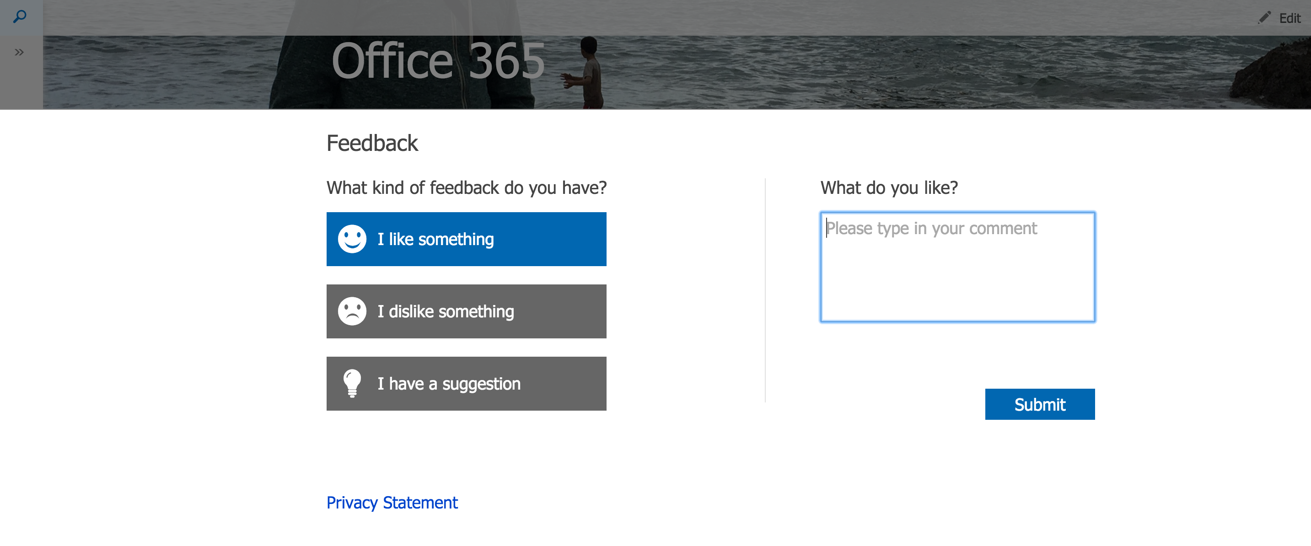Open the Edit page link
The width and height of the screenshot is (1311, 546).
point(1290,18)
